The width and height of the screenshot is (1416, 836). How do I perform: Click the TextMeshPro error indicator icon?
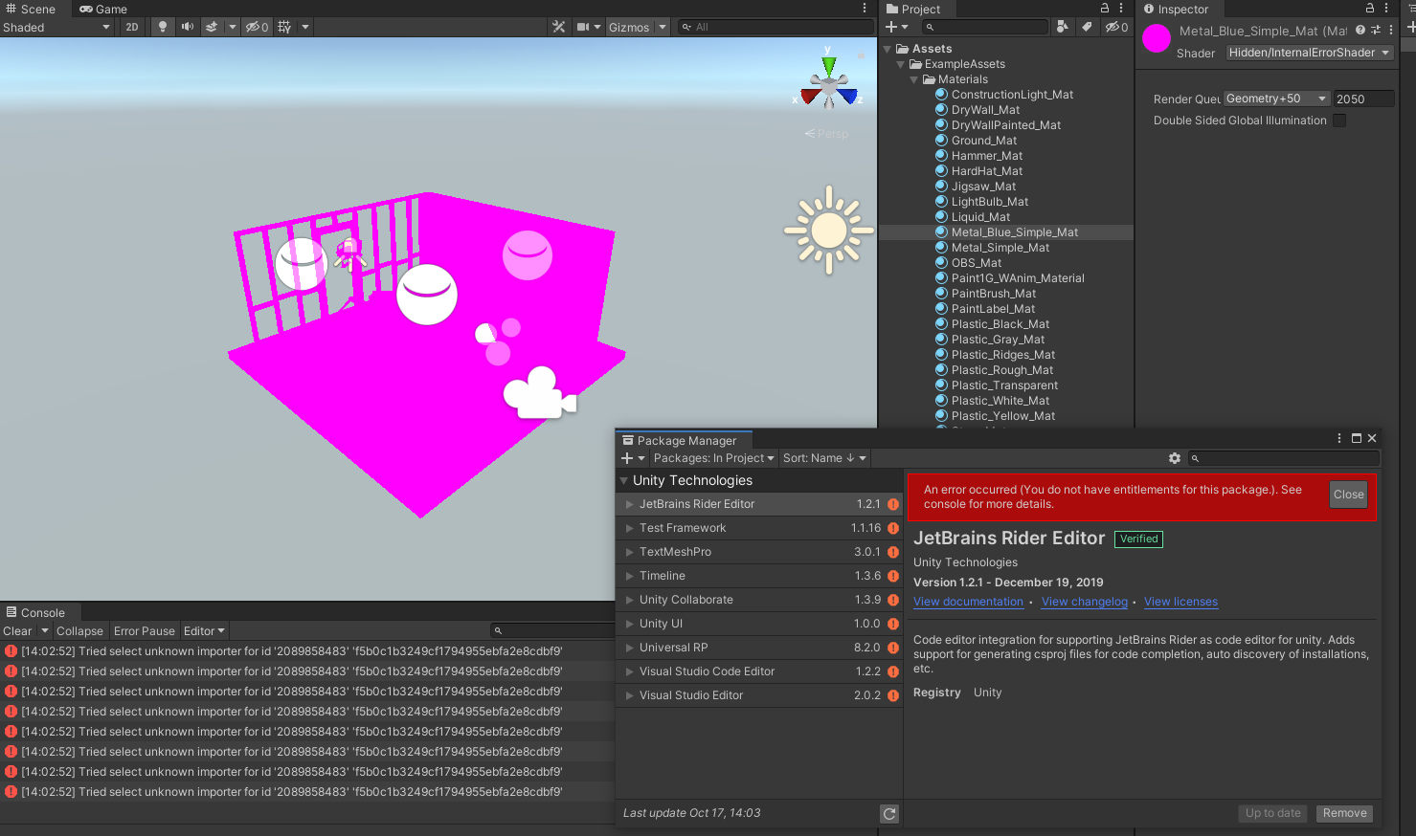click(x=893, y=552)
